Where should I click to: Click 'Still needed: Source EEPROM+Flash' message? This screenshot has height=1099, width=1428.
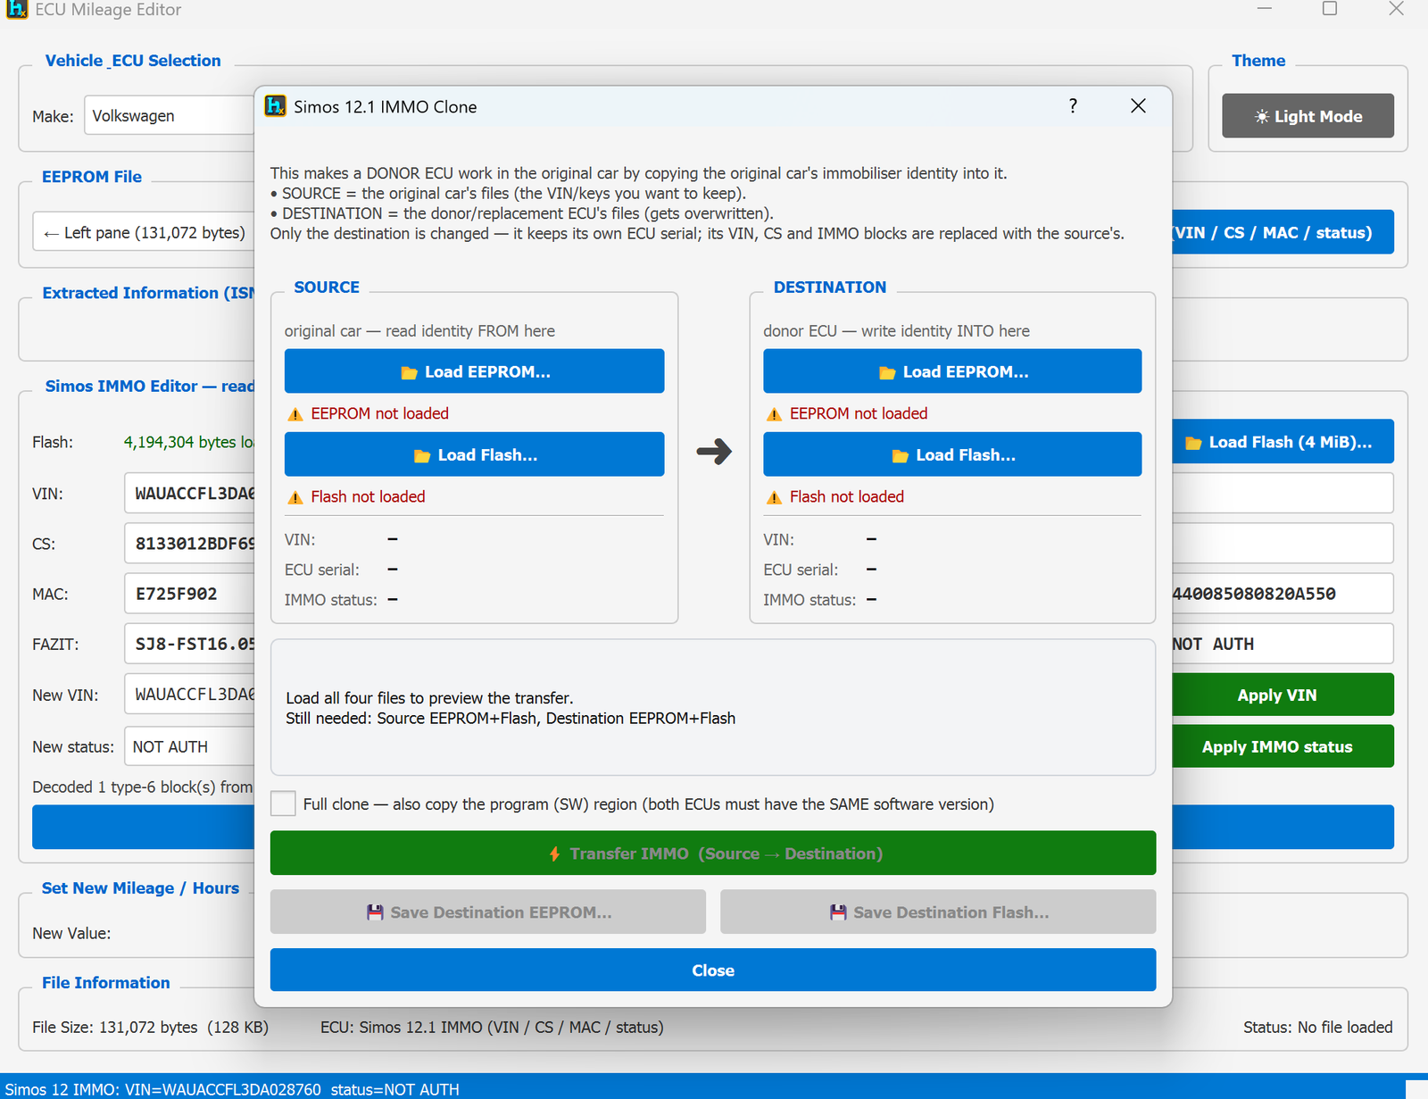point(511,718)
